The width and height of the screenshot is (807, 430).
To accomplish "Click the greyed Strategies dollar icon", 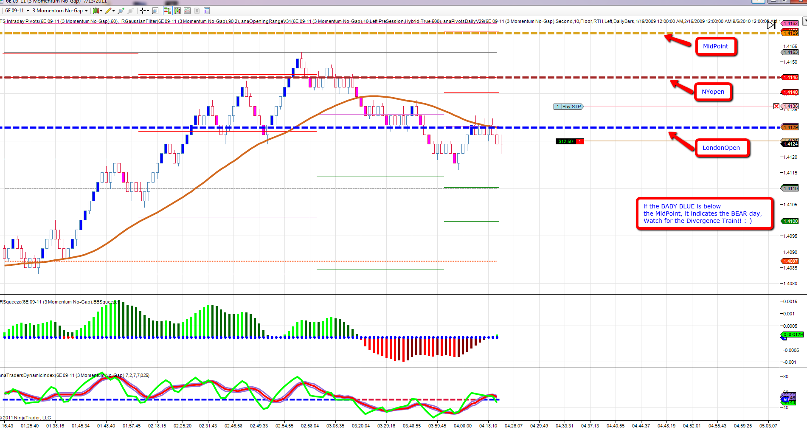I will coord(197,11).
